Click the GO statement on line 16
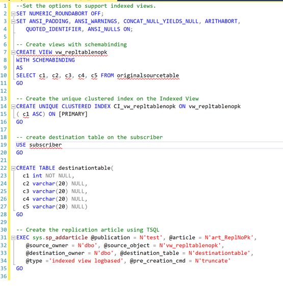The width and height of the screenshot is (283, 288). pos(19,122)
